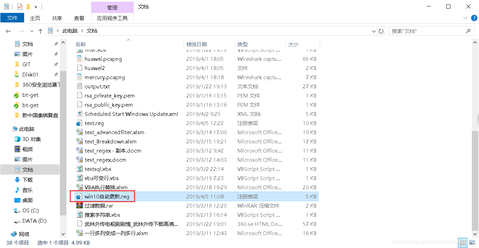Select rsa_public_key.pem file name

pos(109,105)
